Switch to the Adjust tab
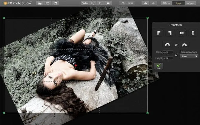200x125 pixels. [190, 3]
